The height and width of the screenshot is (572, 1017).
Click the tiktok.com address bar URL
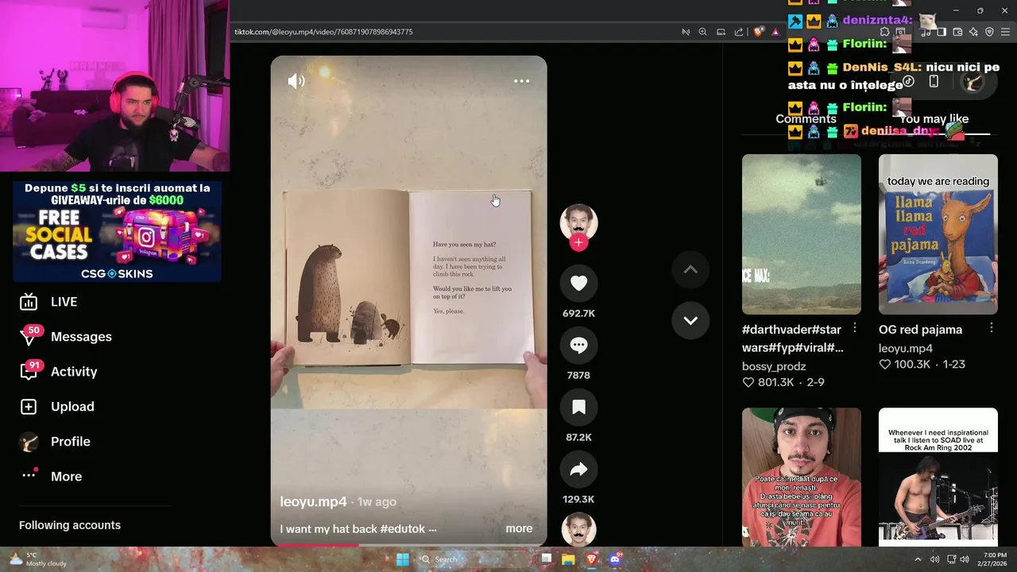[323, 32]
